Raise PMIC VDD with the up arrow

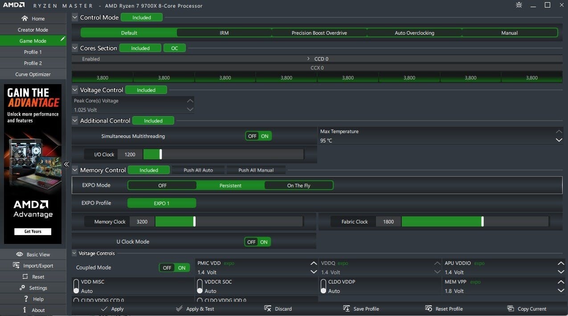point(314,263)
